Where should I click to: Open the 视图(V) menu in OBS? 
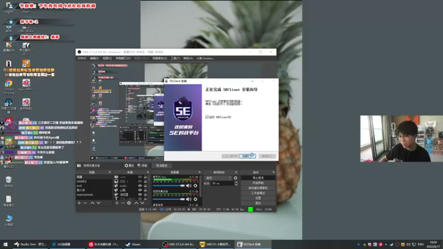tap(107, 59)
